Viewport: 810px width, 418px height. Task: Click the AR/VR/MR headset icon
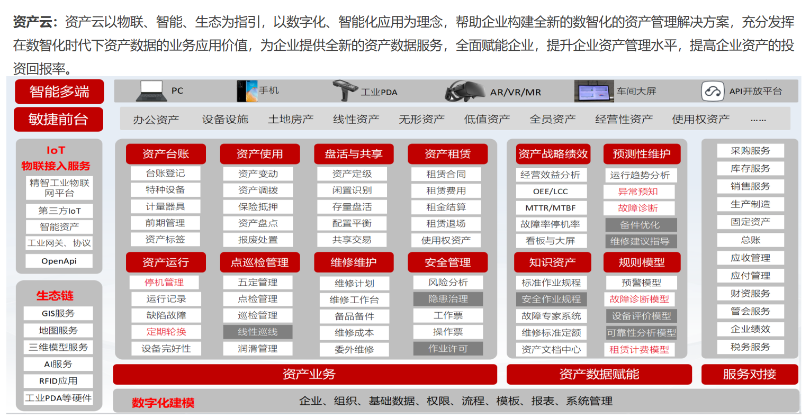(465, 92)
